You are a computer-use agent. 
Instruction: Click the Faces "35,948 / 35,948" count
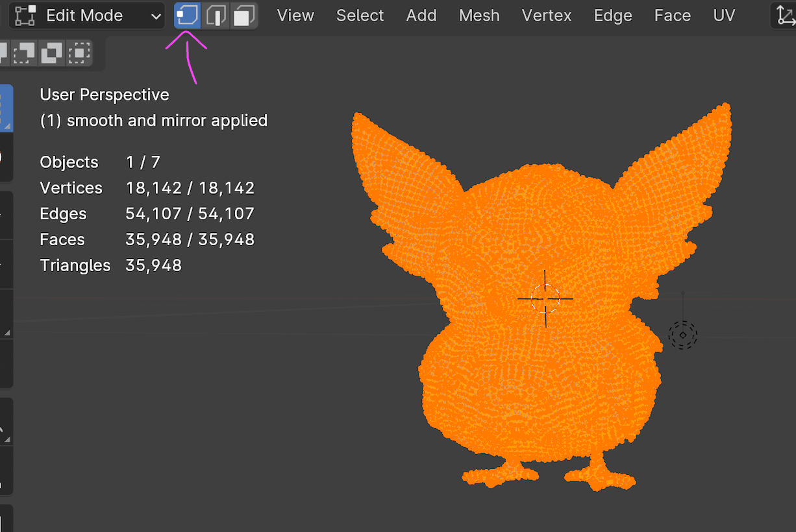(x=190, y=239)
